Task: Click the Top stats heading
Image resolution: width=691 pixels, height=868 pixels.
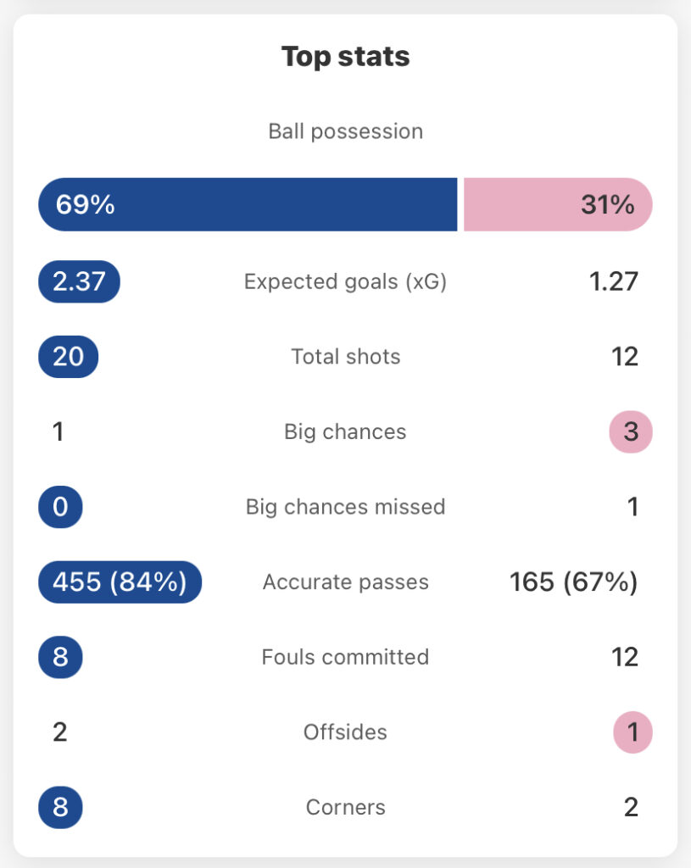Action: (346, 57)
